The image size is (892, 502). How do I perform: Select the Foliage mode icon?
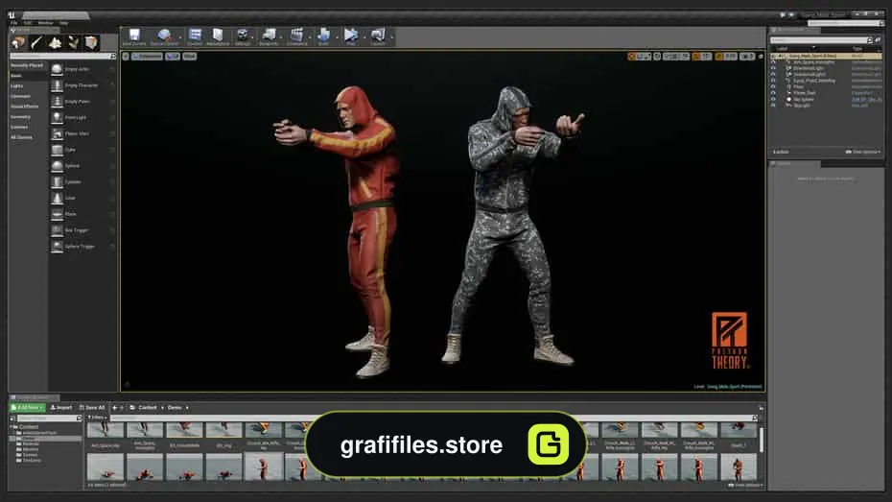pyautogui.click(x=73, y=42)
